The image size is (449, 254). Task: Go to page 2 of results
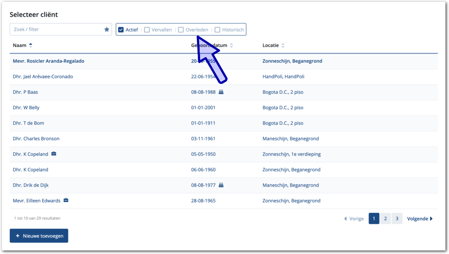(x=386, y=219)
